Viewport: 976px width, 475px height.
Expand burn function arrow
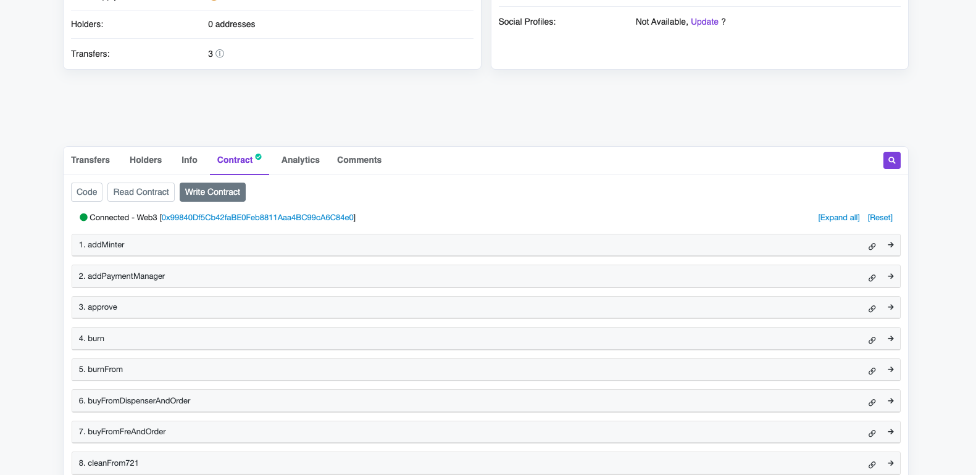(891, 339)
